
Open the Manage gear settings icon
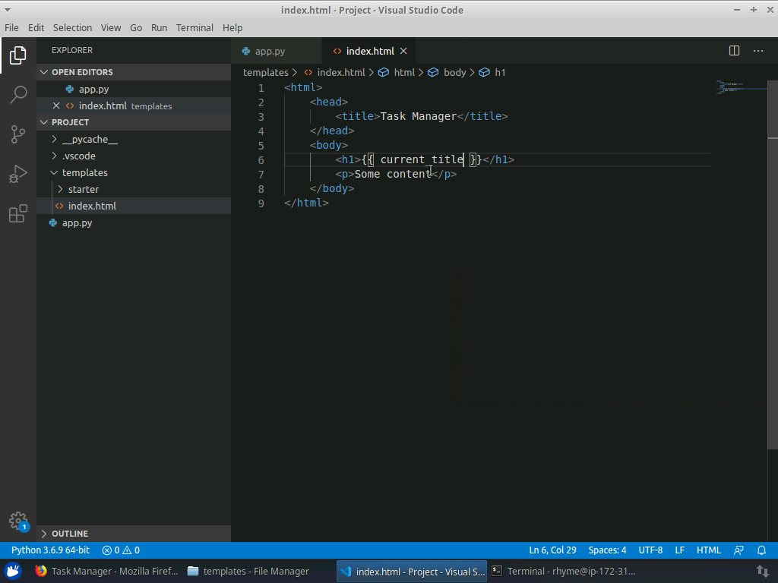(x=18, y=521)
